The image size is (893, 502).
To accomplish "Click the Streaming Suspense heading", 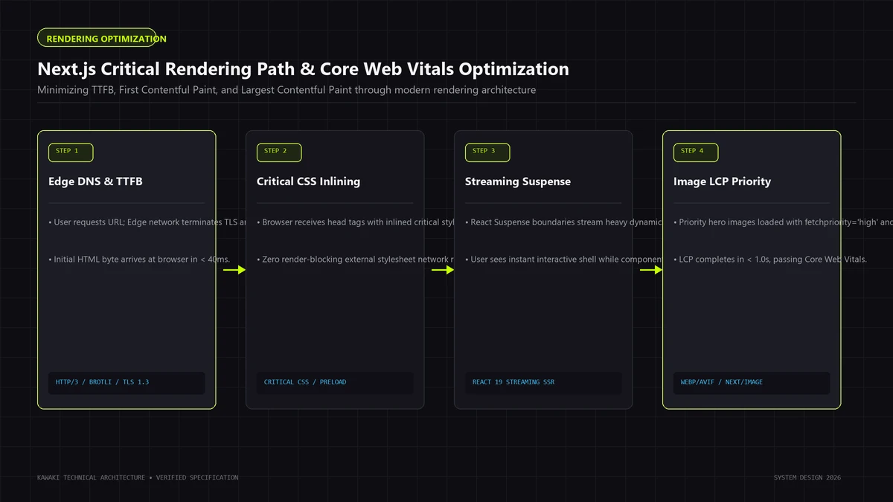I will click(x=518, y=181).
